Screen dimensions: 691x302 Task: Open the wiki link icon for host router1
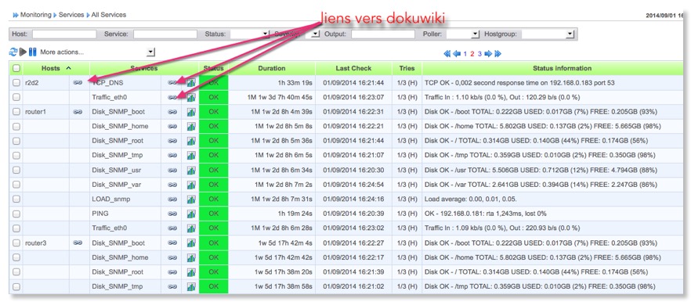[x=78, y=112]
